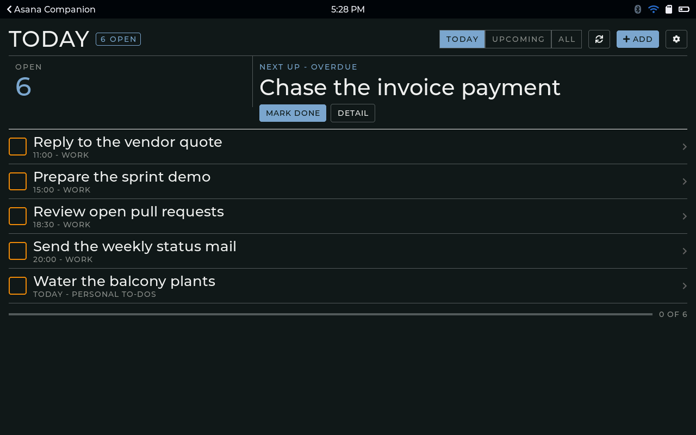
Task: Open settings via the gear icon
Action: tap(676, 39)
